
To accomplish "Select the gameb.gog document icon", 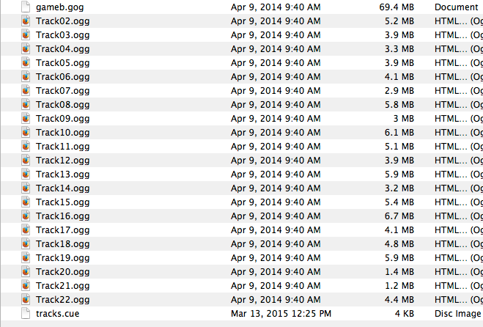I will [x=26, y=7].
